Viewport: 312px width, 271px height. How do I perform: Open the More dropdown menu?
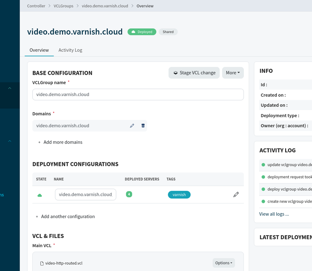click(x=233, y=73)
